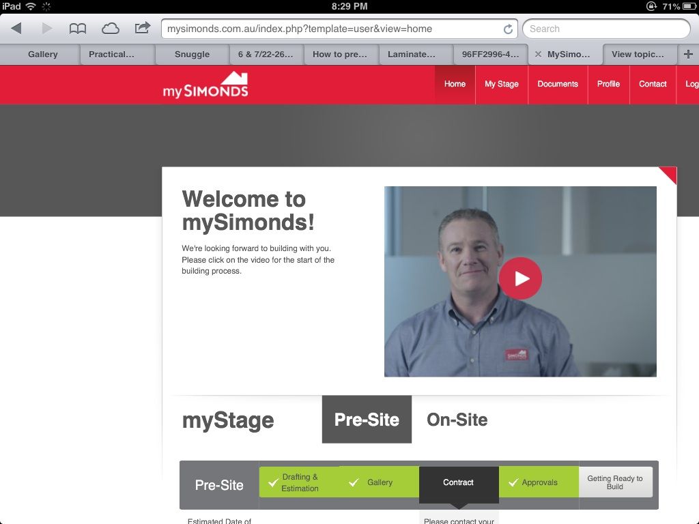Open Documents in navigation menu
This screenshot has height=524, width=699.
tap(557, 84)
